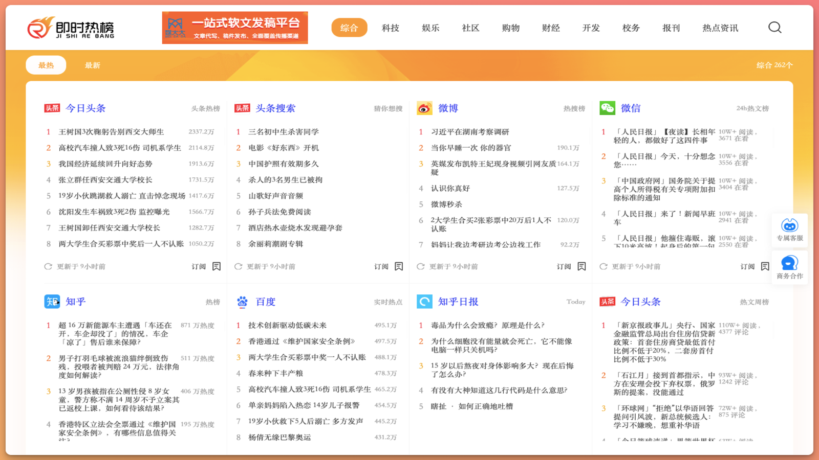
Task: Click the 即时热榜 site logo
Action: pyautogui.click(x=71, y=28)
